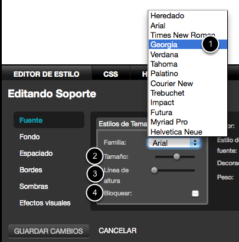Screen dimensions: 239x242
Task: Select Heredado in the font list
Action: (188, 16)
